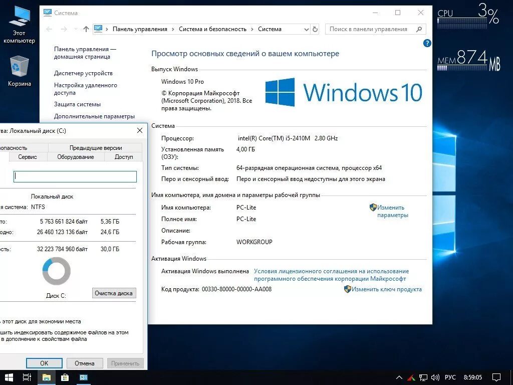Show hidden tray icons chevron
513x385 pixels.
click(x=399, y=377)
